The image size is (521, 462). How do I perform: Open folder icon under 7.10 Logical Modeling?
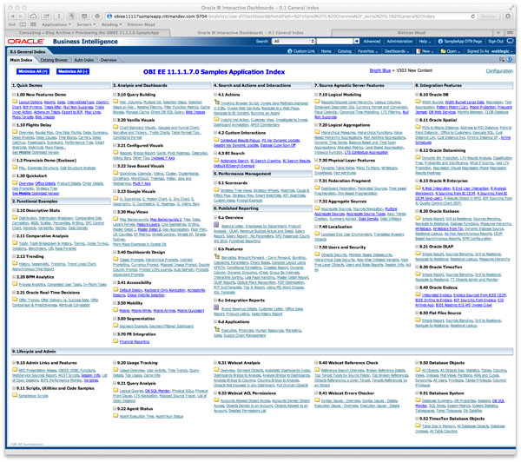(317, 102)
